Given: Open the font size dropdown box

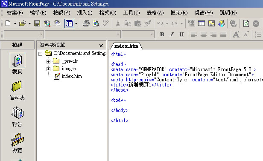Looking at the screenshot, I should coord(138,34).
